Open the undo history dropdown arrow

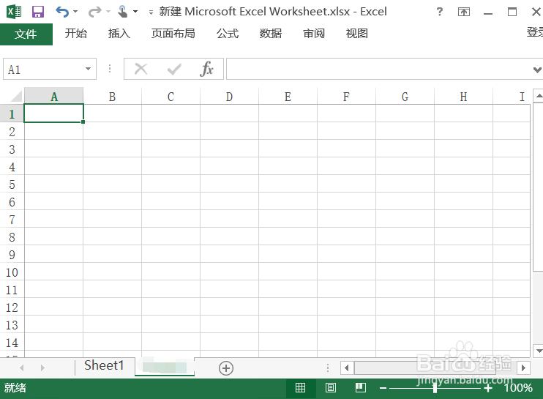click(x=75, y=12)
